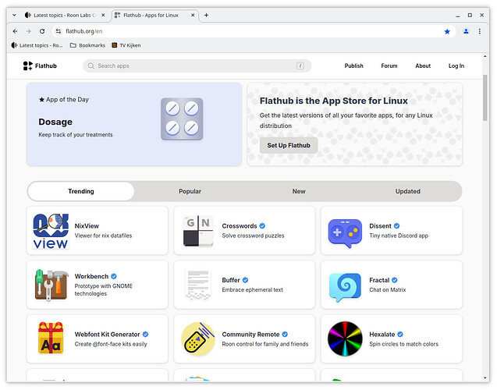497x390 pixels.
Task: Click the Hexalate verified badge
Action: coord(400,335)
